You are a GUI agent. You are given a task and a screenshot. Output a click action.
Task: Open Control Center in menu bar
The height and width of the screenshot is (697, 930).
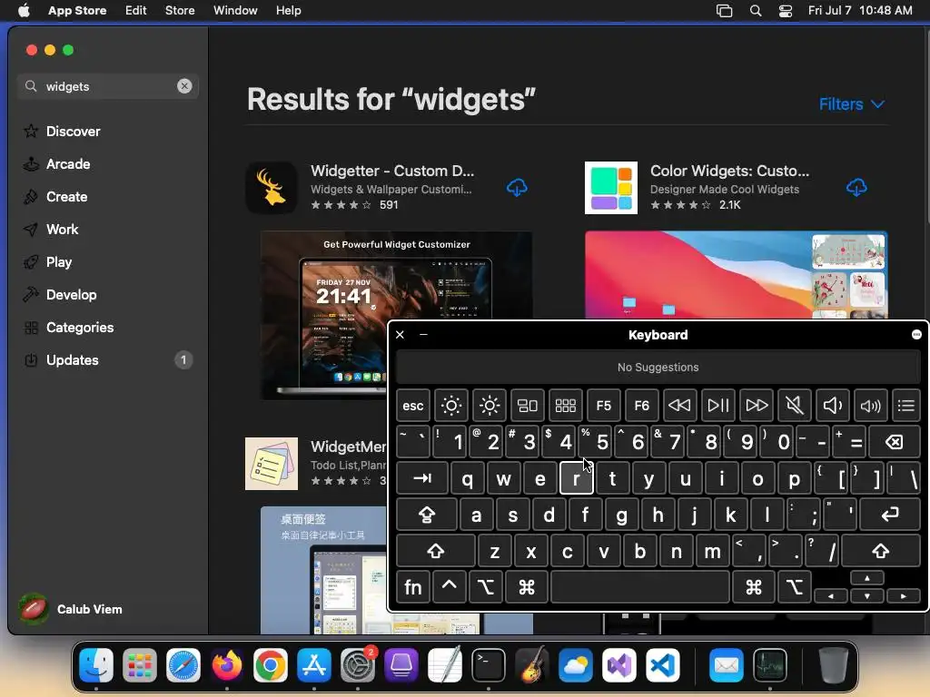(x=786, y=10)
